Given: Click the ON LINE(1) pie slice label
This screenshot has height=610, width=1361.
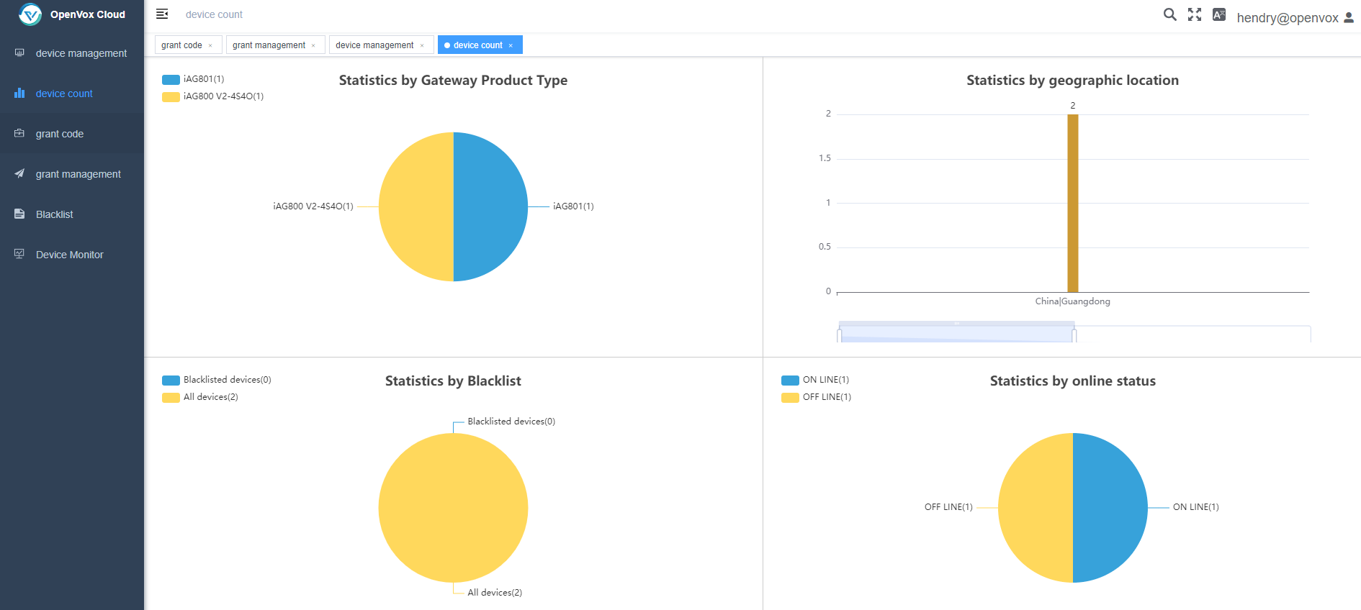Looking at the screenshot, I should 1196,507.
